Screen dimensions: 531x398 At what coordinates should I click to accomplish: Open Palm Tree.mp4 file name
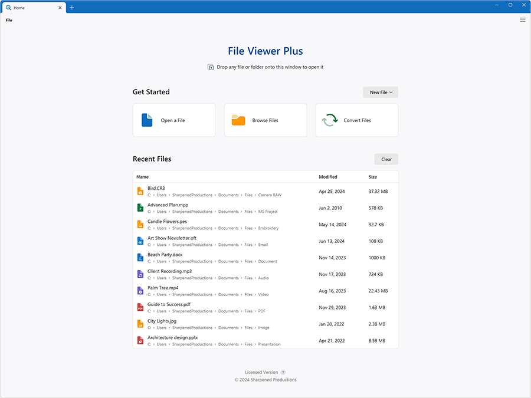(163, 288)
